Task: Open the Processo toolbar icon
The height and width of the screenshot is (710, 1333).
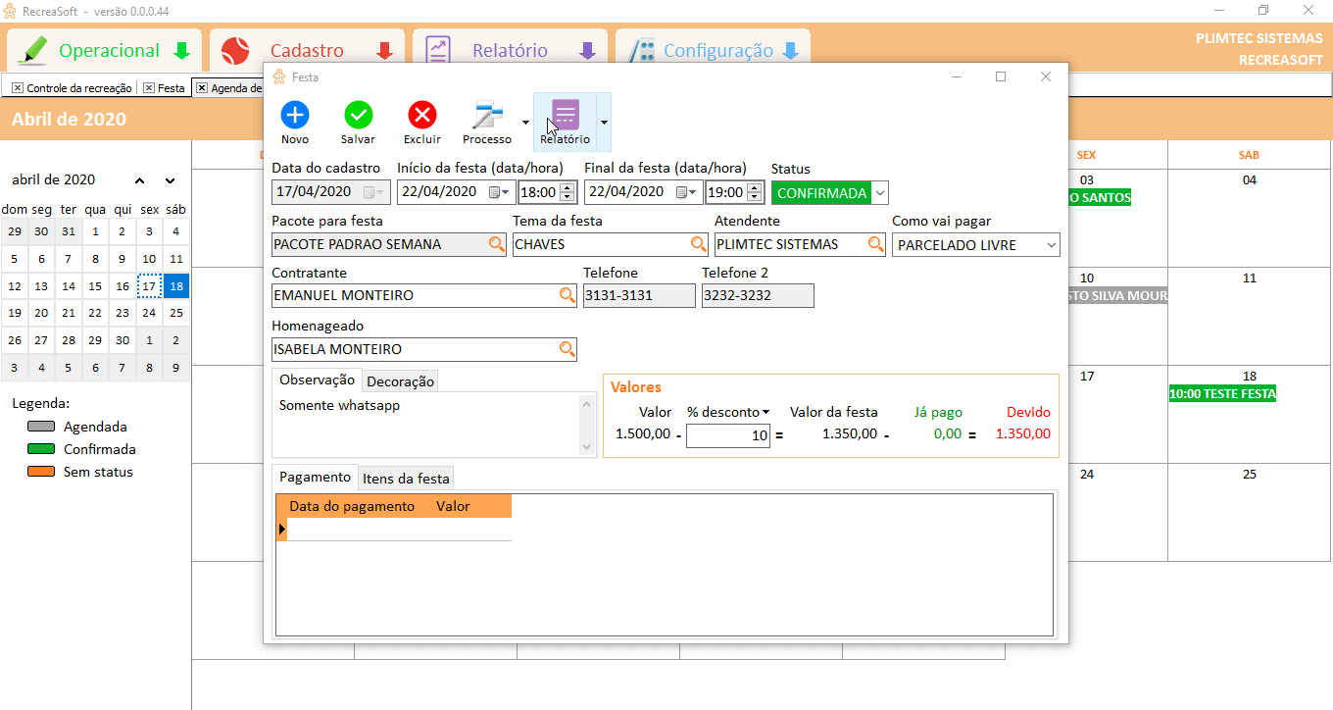Action: (487, 116)
